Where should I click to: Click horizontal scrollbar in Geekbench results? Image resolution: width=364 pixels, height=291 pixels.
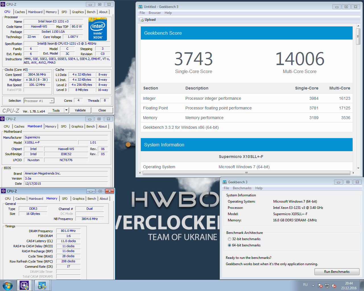tap(246, 173)
